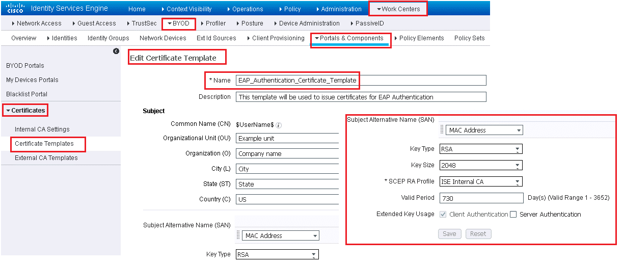The image size is (623, 264).
Task: Open Blacklist Portal in sidebar
Action: pyautogui.click(x=26, y=94)
